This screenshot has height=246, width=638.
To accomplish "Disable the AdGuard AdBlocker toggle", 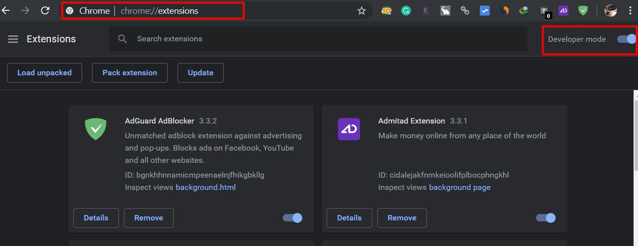I will [293, 218].
